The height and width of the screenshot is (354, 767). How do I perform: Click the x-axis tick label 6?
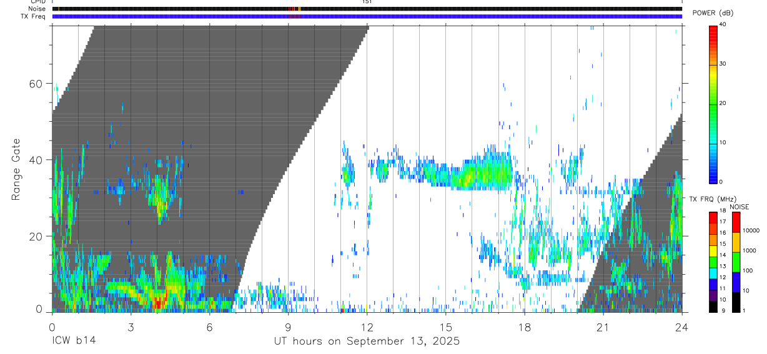coord(209,327)
